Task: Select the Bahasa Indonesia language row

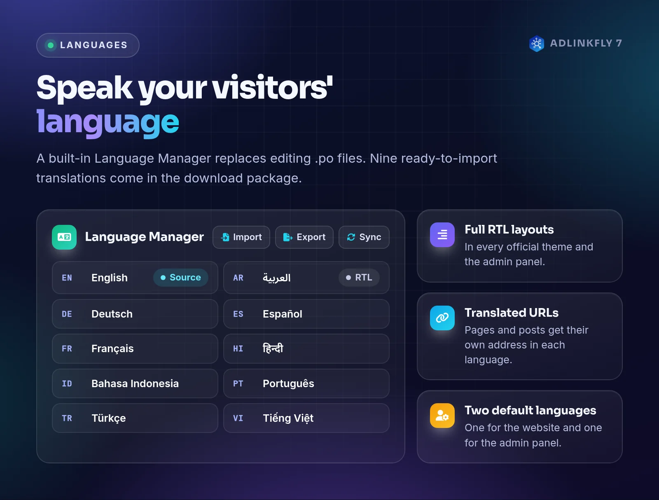Action: 135,383
